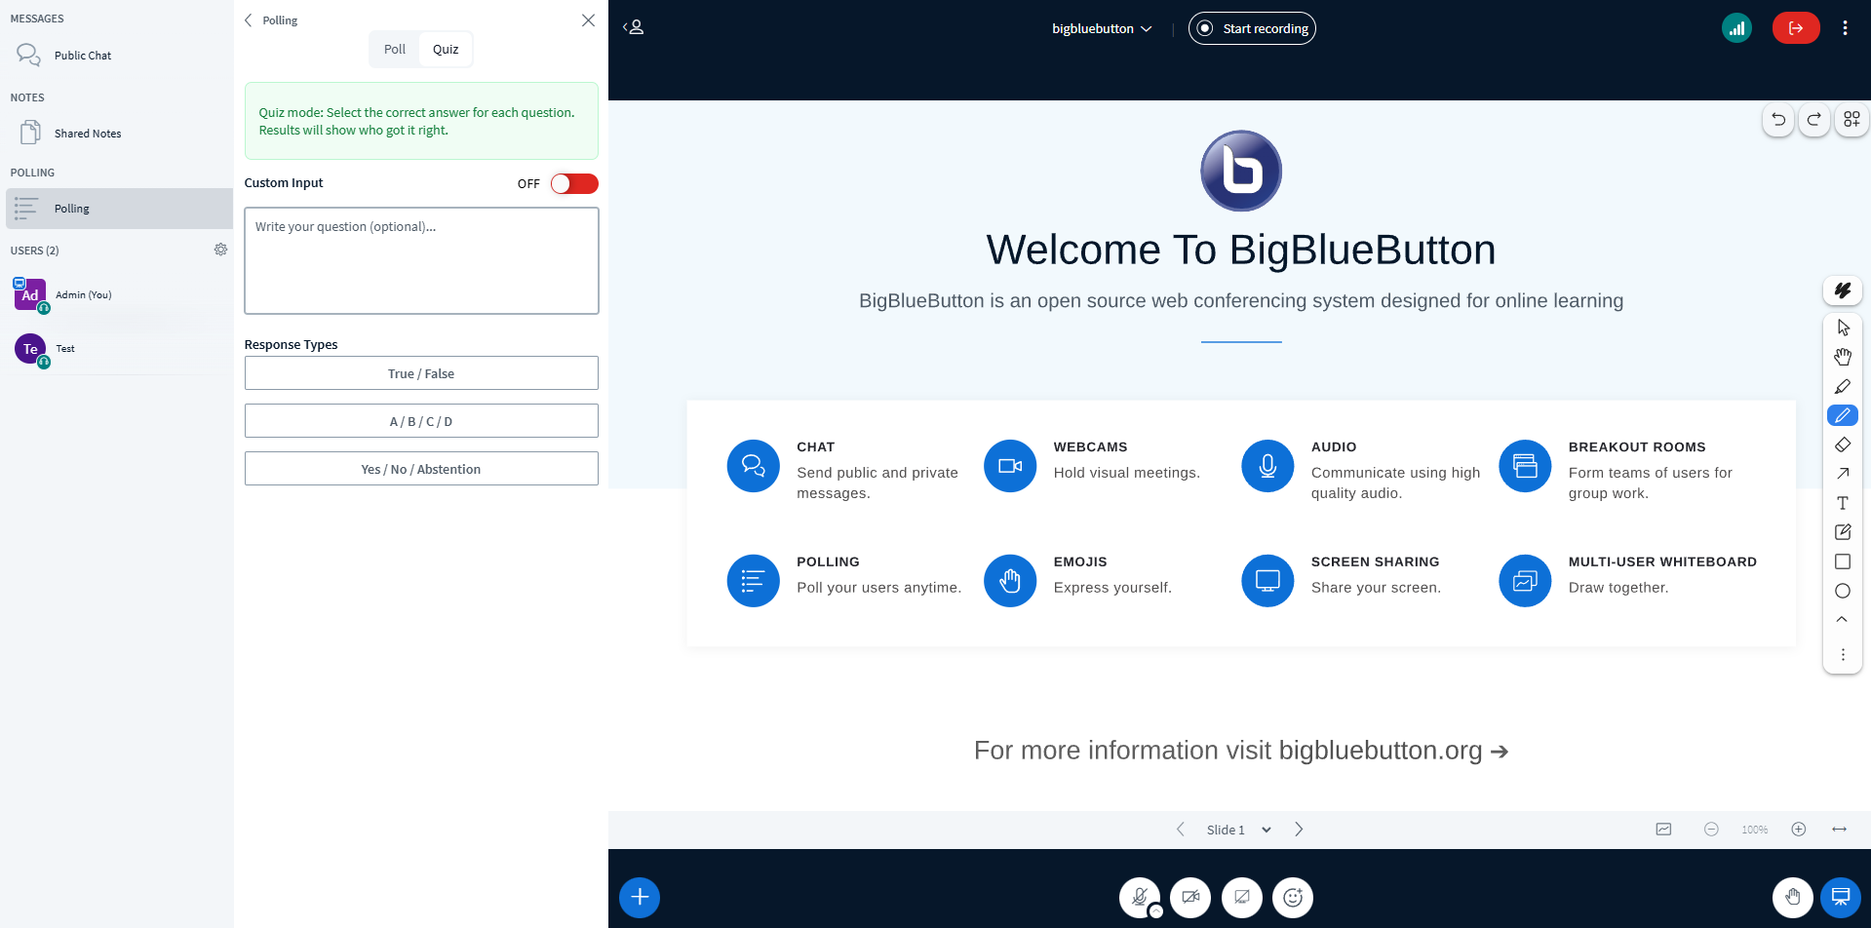Click Admin (You) user avatar

30,294
